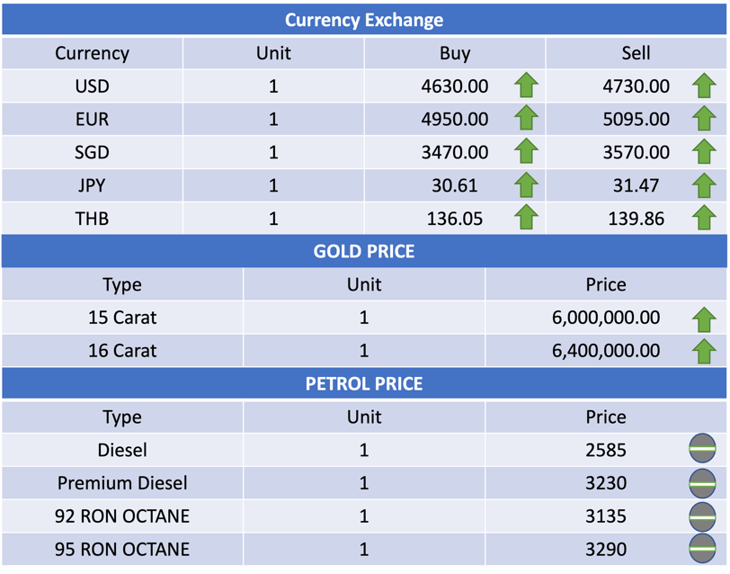Click the EUR buy value 4950.00
Screen dimensions: 730x574
tap(455, 119)
